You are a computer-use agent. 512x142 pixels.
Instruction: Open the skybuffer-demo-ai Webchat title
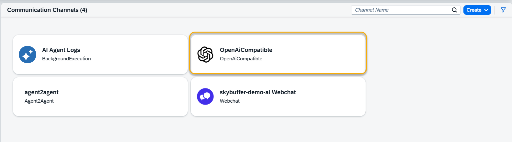(x=258, y=92)
